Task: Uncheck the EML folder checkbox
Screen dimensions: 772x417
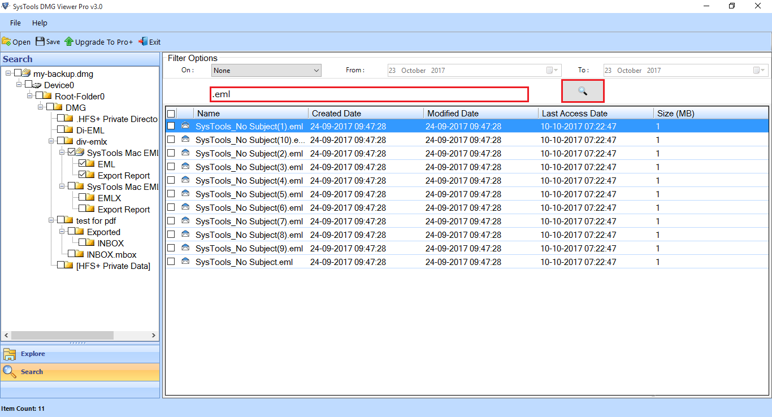Action: point(83,164)
